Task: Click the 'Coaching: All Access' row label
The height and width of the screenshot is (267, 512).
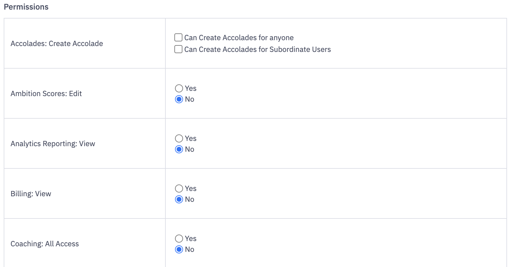Action: tap(45, 244)
